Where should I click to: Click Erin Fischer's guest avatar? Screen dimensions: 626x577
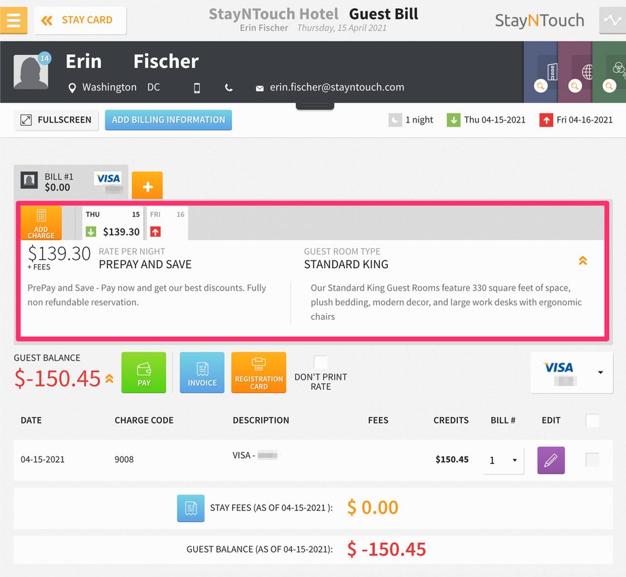pyautogui.click(x=31, y=72)
